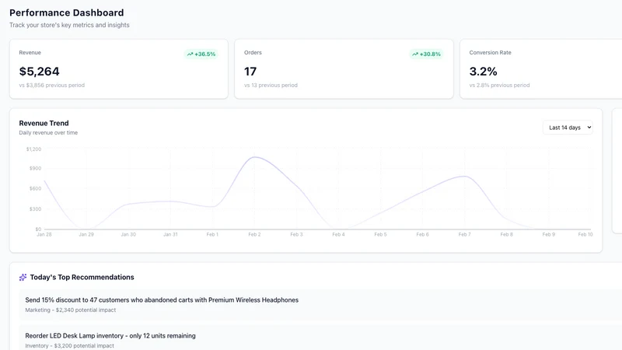The width and height of the screenshot is (622, 350).
Task: Click the 'vs 2.8% previous period' text
Action: (x=499, y=85)
